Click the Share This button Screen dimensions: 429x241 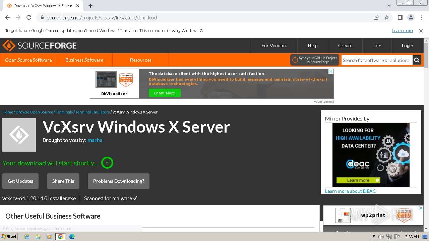(x=63, y=181)
